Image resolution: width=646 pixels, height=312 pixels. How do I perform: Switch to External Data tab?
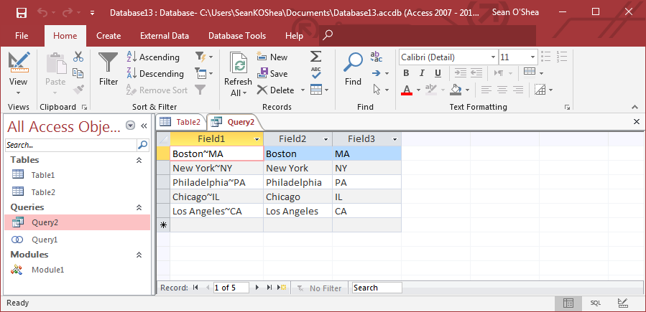[165, 36]
